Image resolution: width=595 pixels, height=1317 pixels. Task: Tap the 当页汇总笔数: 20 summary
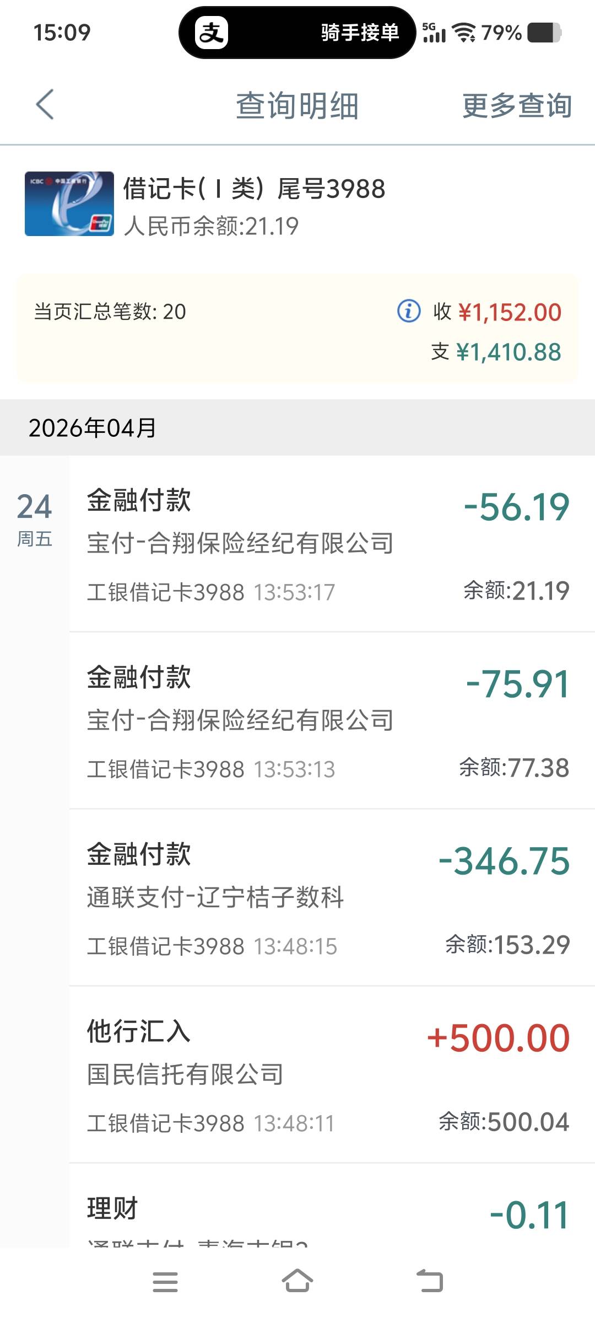coord(110,312)
